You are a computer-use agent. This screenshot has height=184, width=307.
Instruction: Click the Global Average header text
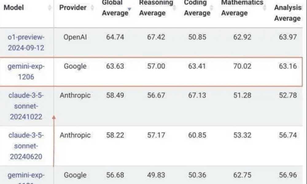115,8
